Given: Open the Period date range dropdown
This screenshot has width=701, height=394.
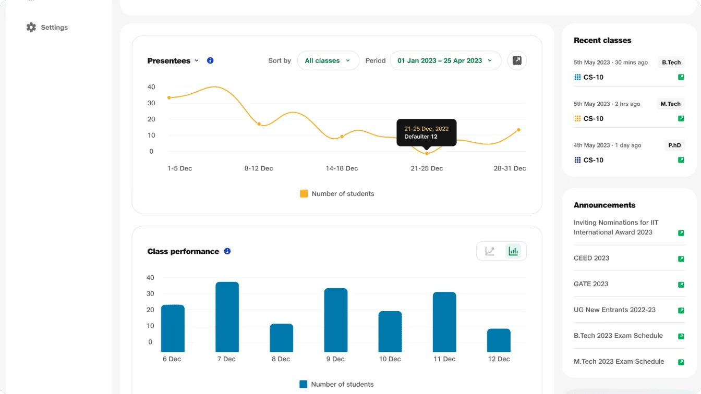Looking at the screenshot, I should point(445,60).
